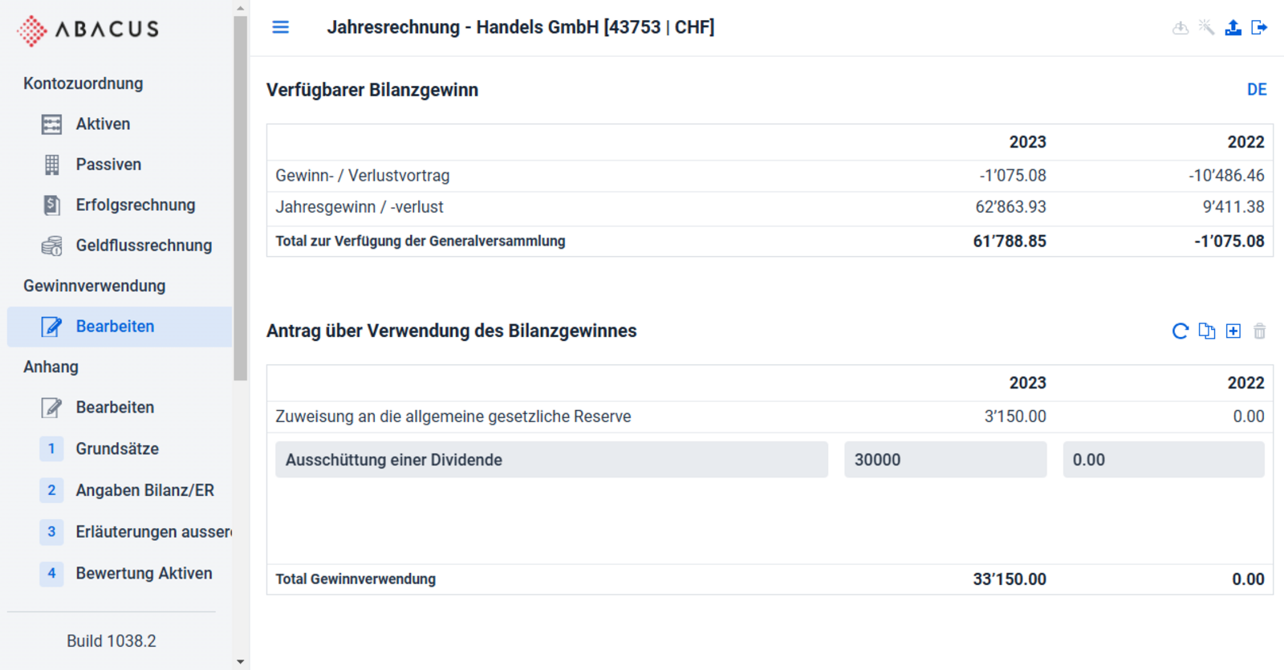Click the cloud download icon in the header
This screenshot has width=1284, height=670.
pos(1180,28)
